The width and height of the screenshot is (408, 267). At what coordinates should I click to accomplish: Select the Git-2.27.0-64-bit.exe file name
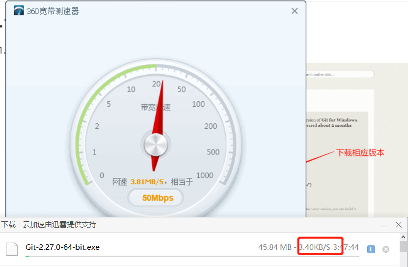[x=62, y=247]
